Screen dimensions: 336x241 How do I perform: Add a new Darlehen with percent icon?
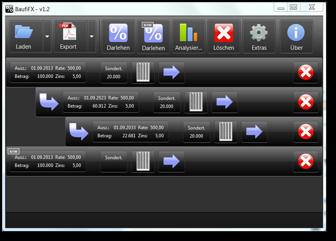coord(118,37)
